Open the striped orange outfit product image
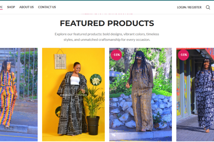 pos(19,95)
